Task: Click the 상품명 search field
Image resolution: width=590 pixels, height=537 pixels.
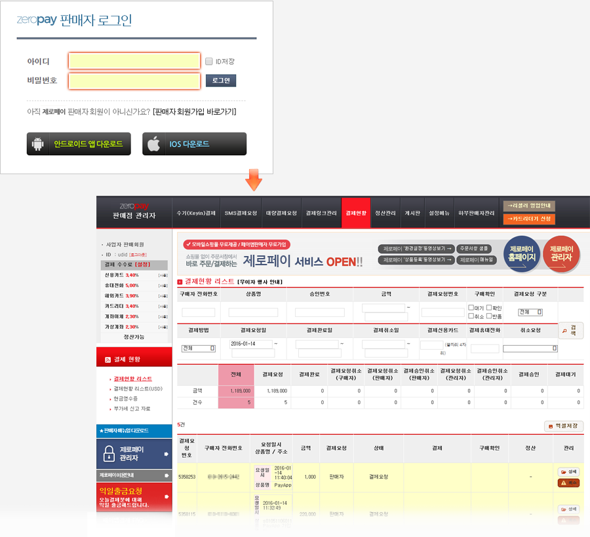Action: [x=253, y=312]
